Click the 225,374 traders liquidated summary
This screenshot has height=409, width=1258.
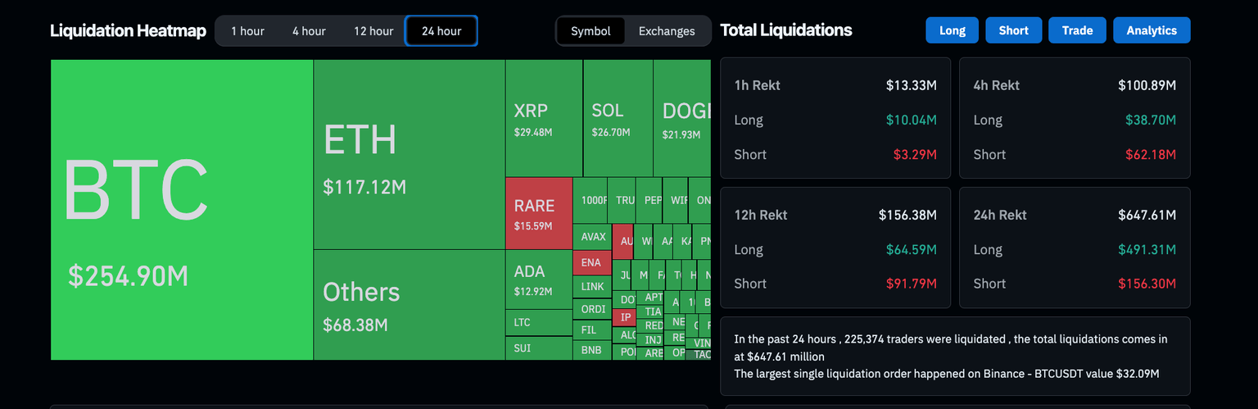(951, 348)
